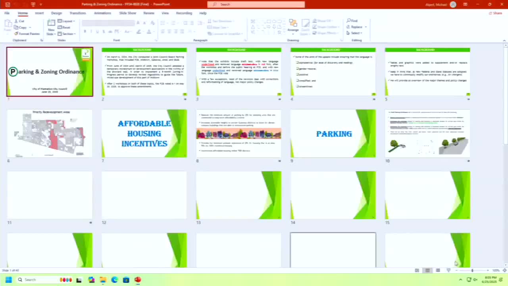
Task: Open the Arrange tool in Drawing
Action: [293, 25]
